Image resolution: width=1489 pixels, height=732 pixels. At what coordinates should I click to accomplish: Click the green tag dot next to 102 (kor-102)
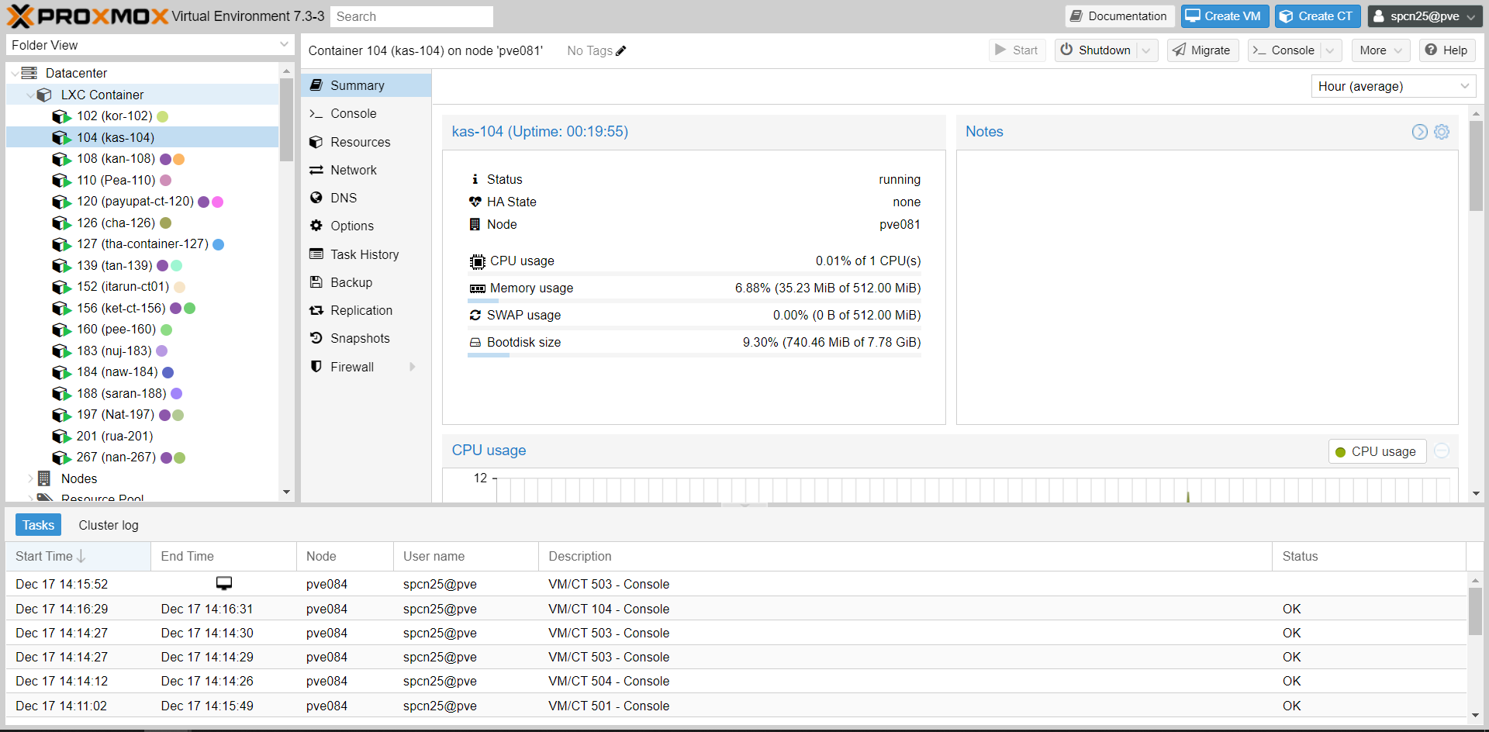pyautogui.click(x=161, y=116)
